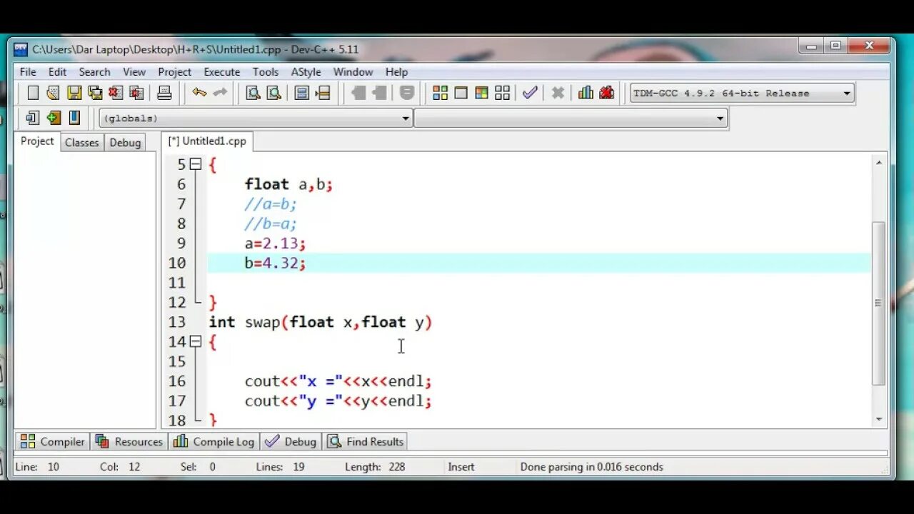
Task: Click the New file toolbar icon
Action: coord(33,93)
